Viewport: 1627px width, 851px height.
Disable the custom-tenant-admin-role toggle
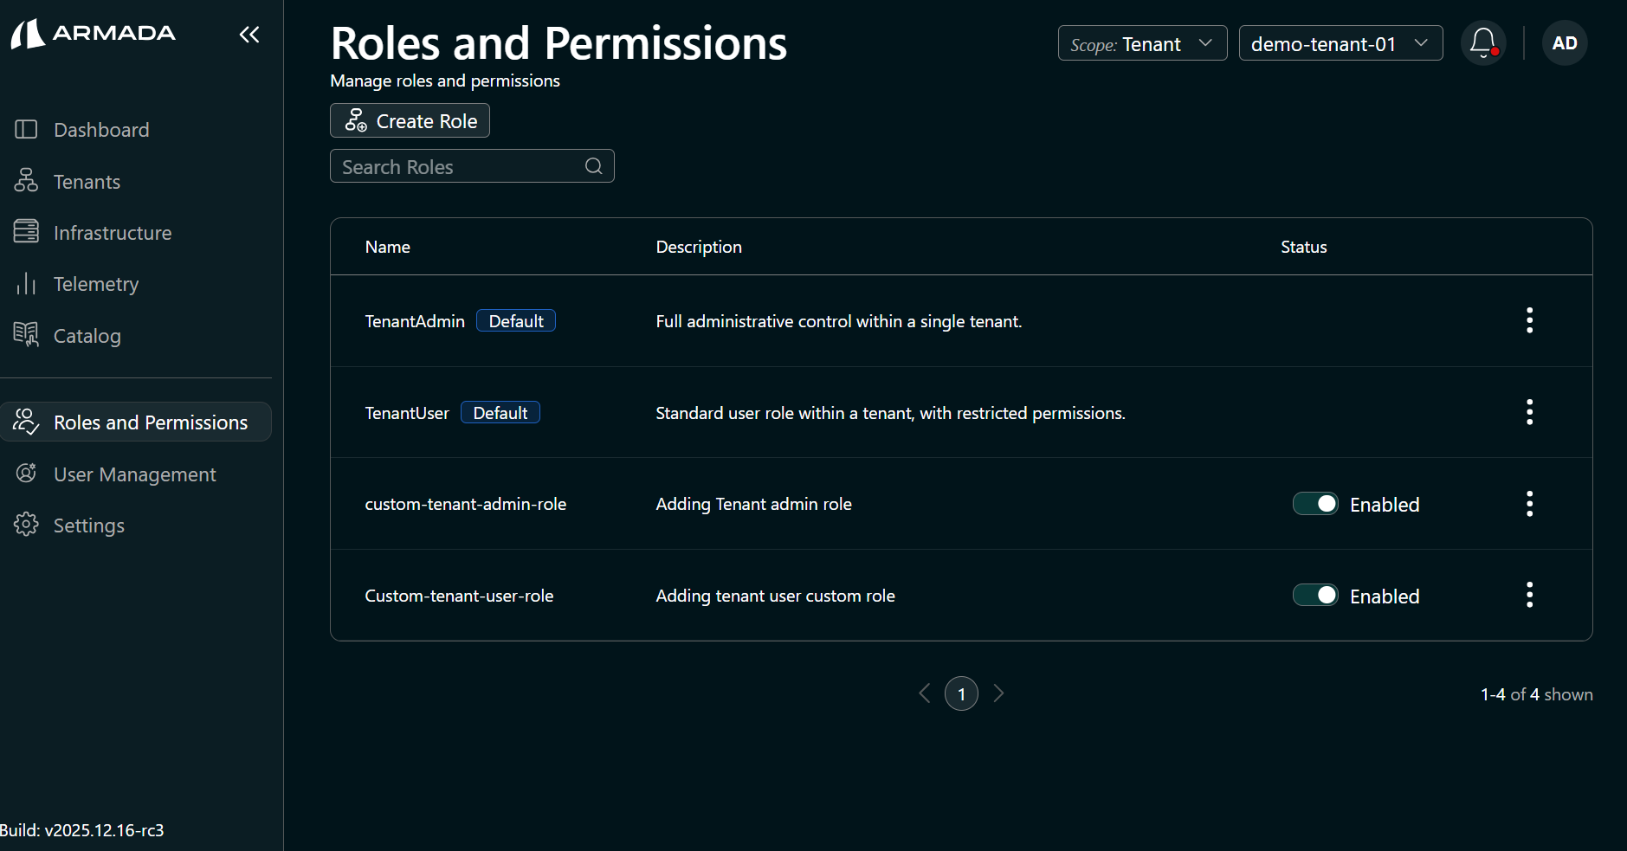pos(1315,503)
